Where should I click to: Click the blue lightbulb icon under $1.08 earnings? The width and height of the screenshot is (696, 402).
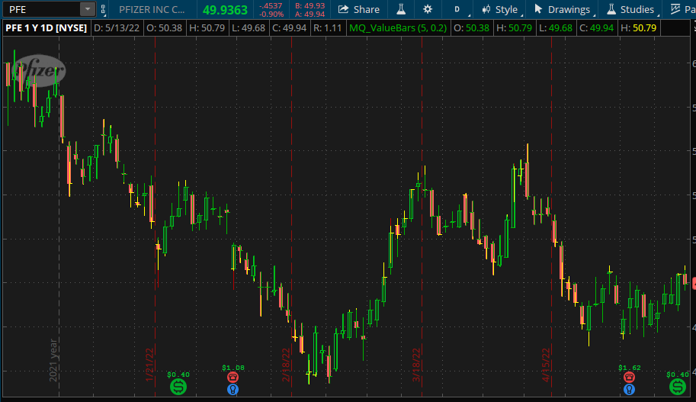233,390
